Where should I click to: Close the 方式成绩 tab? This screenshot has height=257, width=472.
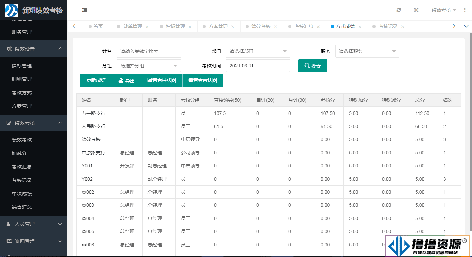tap(360, 27)
